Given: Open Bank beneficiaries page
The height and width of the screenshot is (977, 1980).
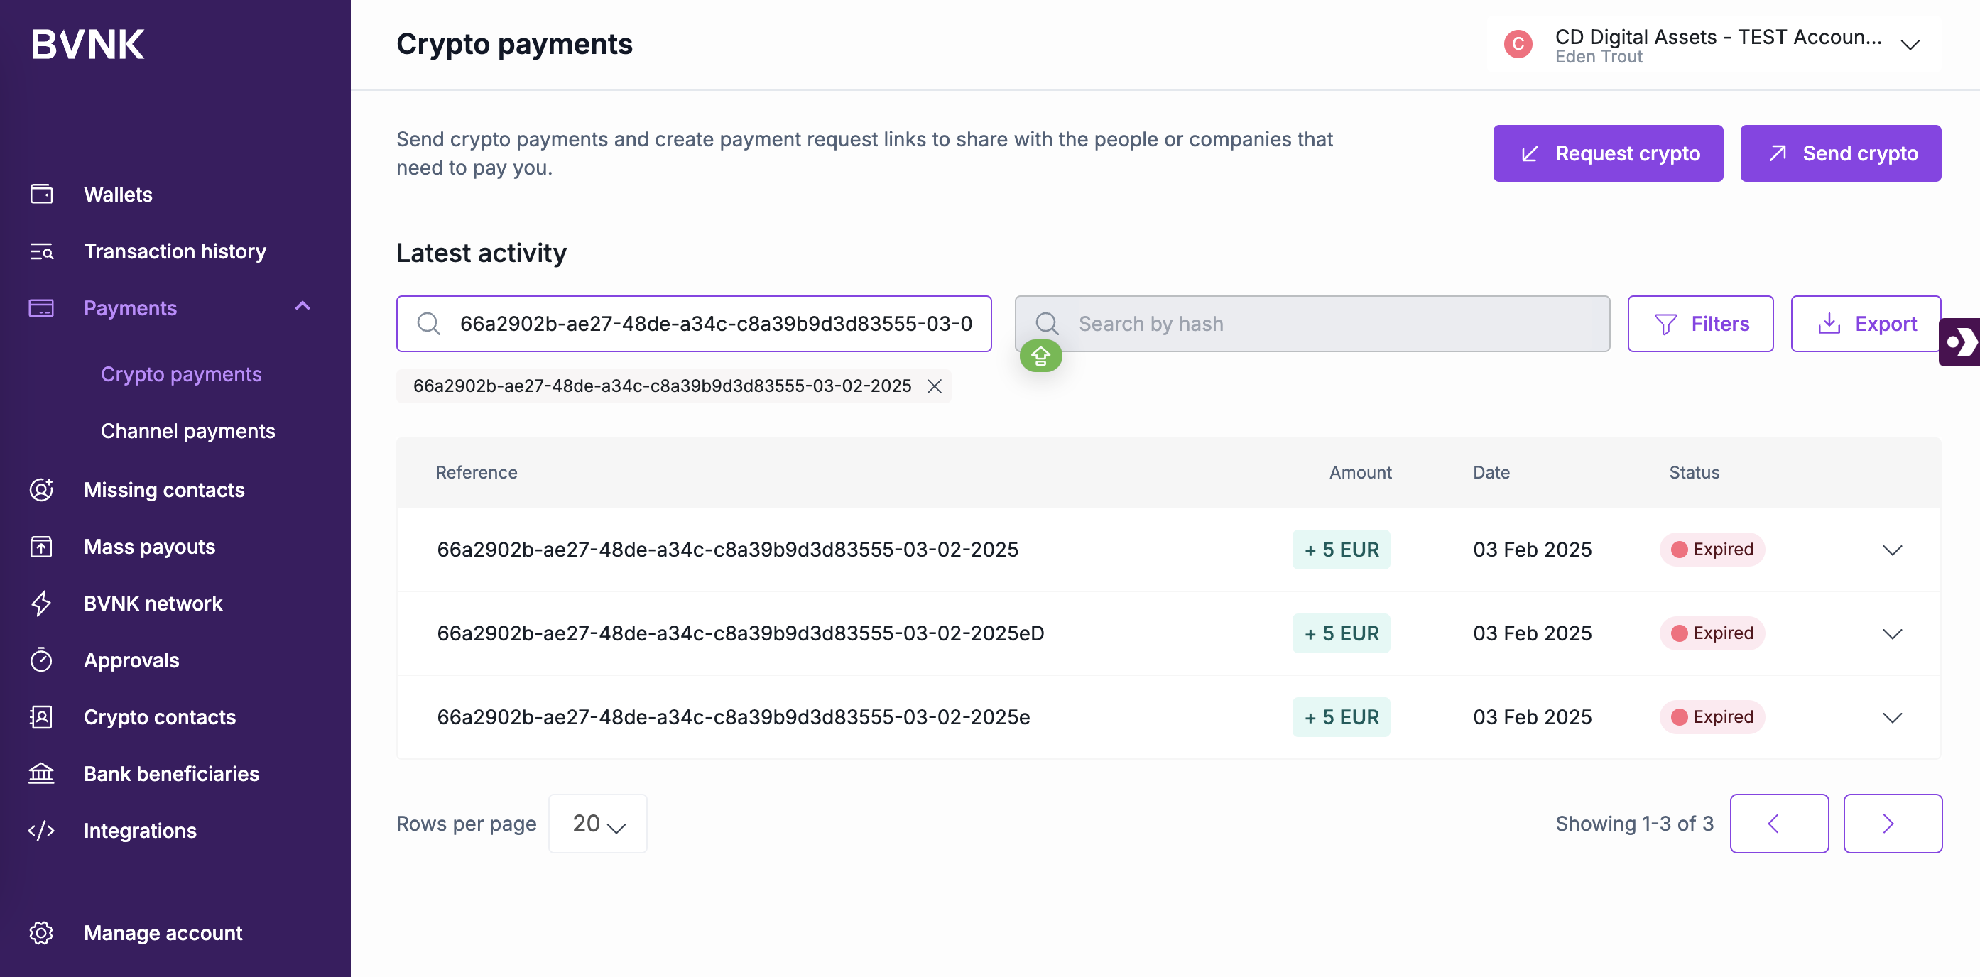Looking at the screenshot, I should coord(171,773).
